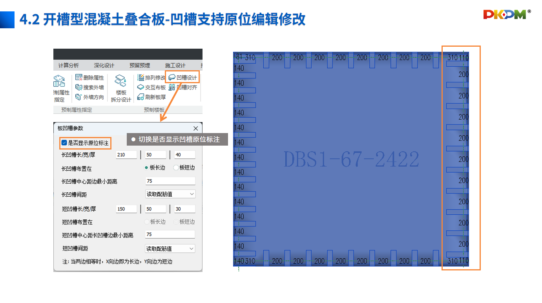This screenshot has height=303, width=542.
Task: Go to the 施工设计 ribbon tab
Action: (175, 66)
